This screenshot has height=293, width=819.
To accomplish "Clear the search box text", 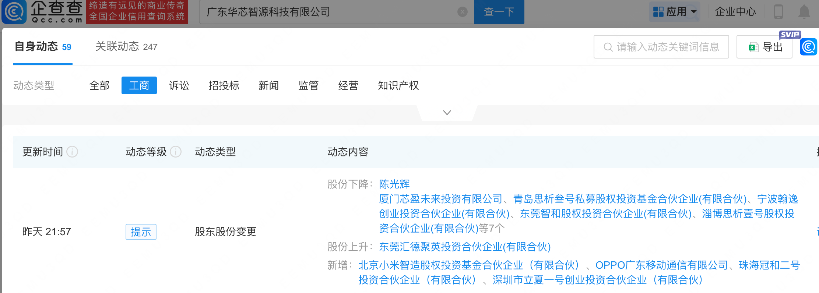I will point(463,12).
